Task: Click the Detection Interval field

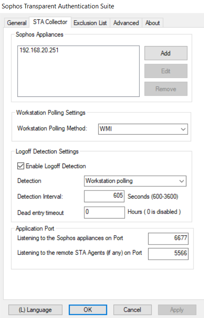Action: [x=105, y=196]
